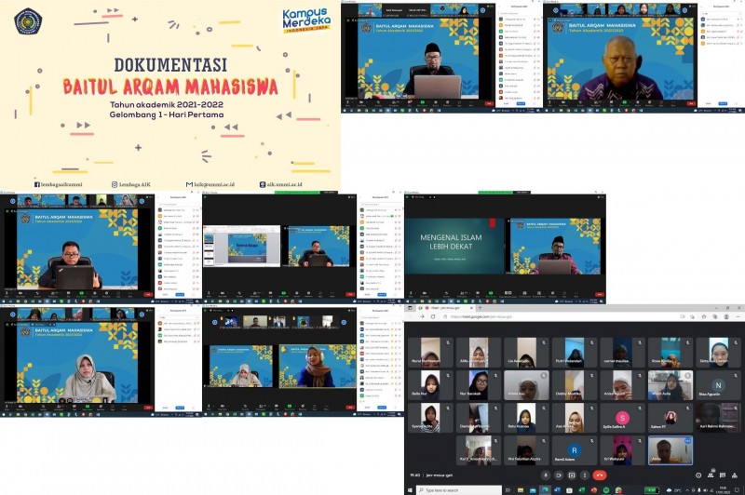Open the activities icon in Google Meet

point(735,475)
